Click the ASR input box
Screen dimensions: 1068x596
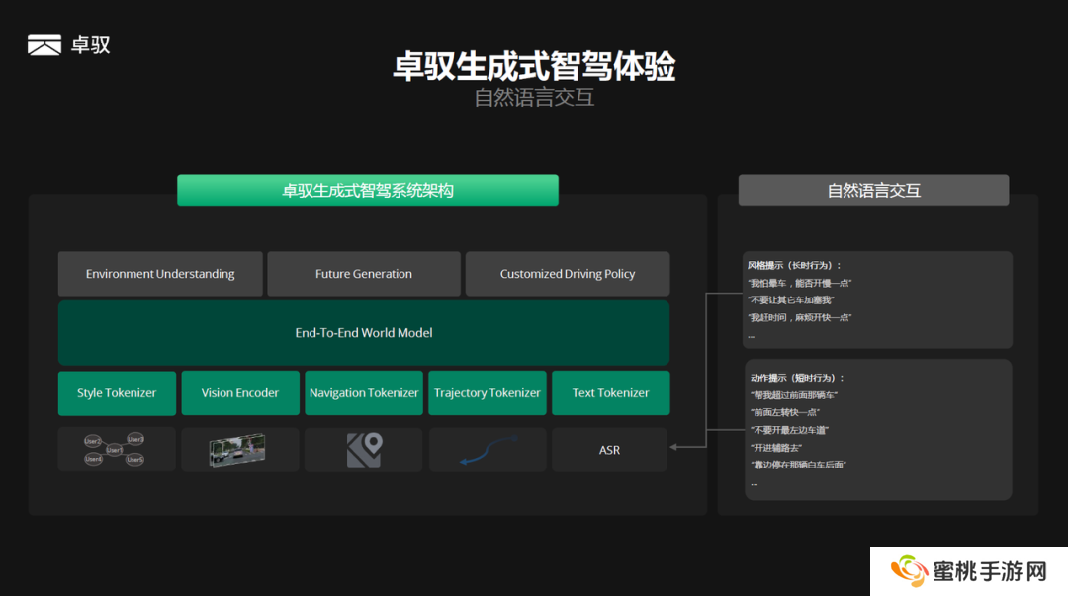pyautogui.click(x=609, y=450)
